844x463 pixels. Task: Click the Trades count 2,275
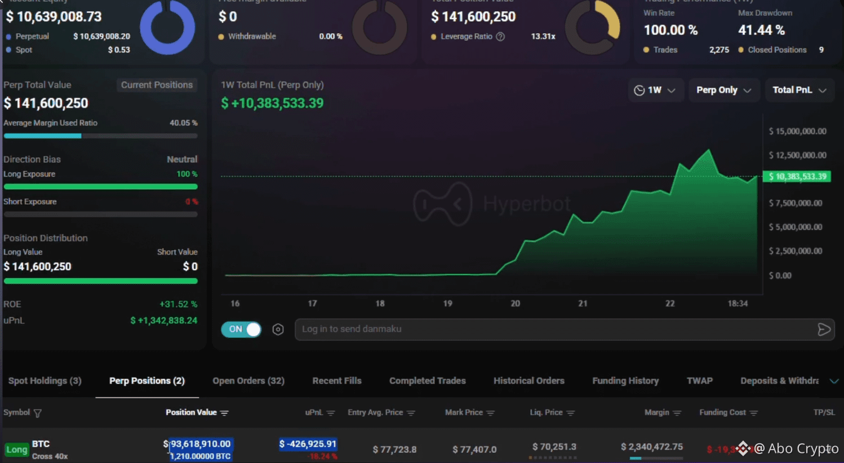(x=719, y=50)
